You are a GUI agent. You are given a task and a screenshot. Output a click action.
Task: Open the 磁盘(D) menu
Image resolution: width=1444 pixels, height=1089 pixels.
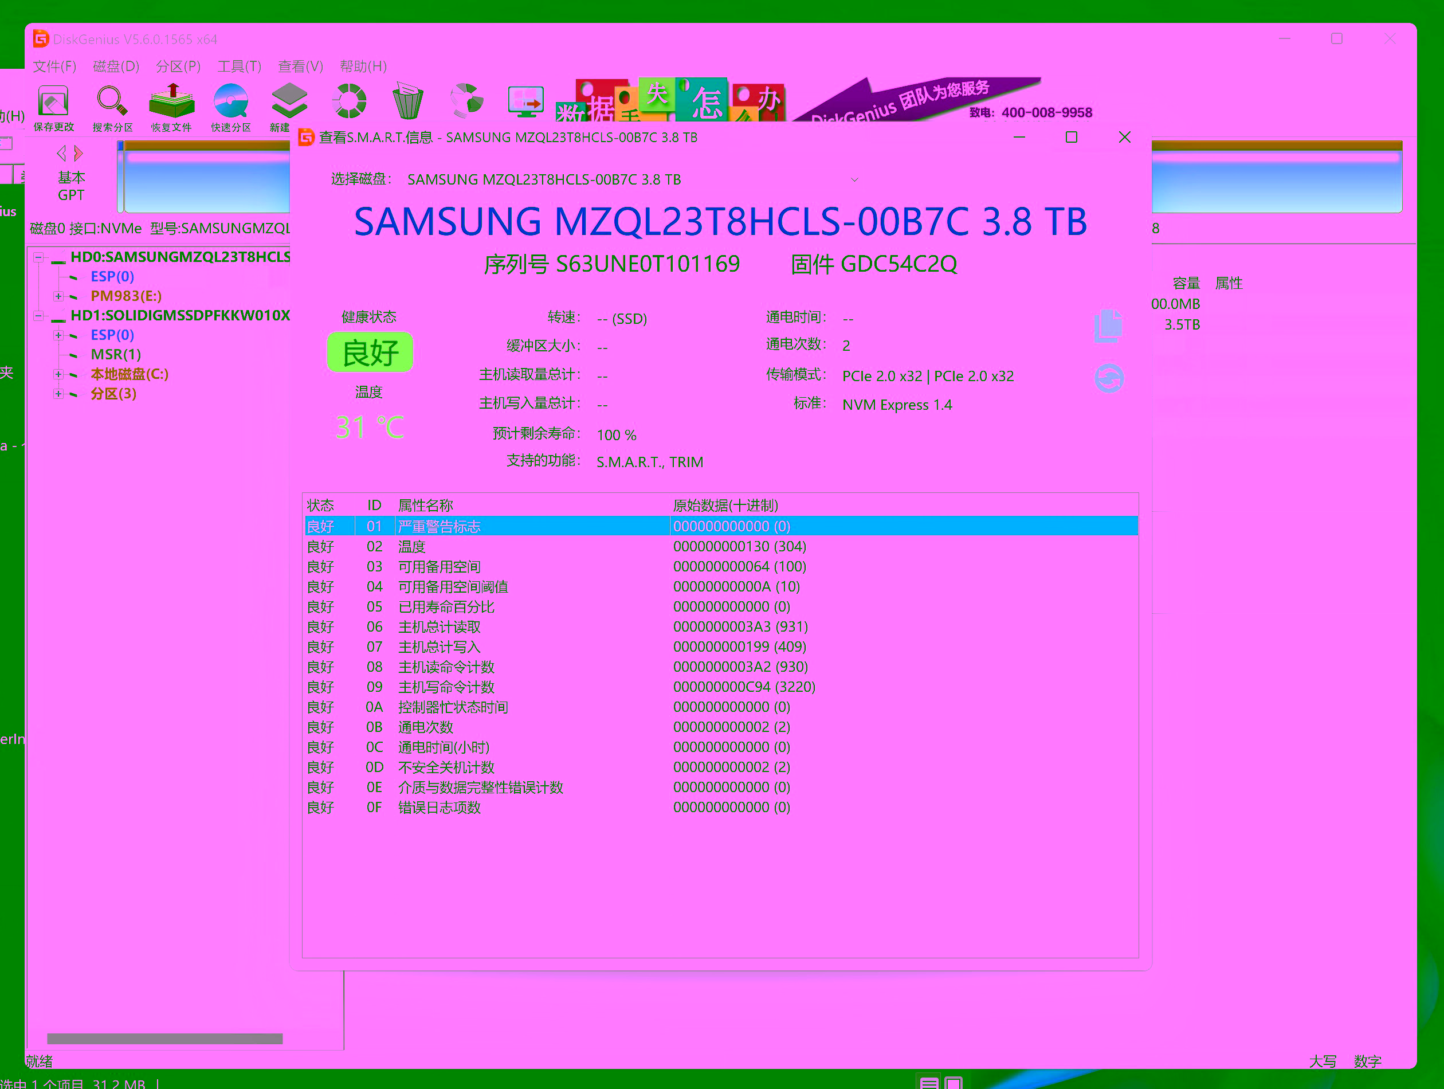116,66
